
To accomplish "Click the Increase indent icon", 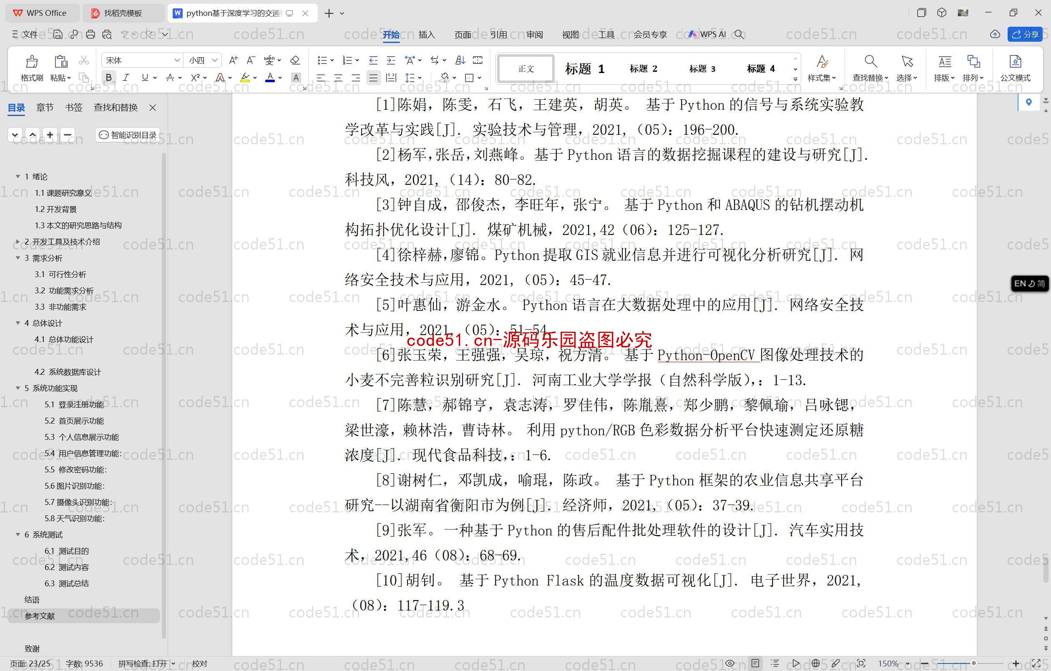I will 391,60.
